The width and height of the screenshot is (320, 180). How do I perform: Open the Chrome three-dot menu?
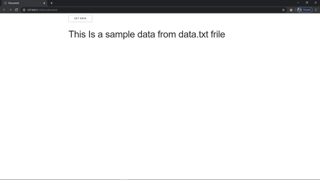[316, 10]
